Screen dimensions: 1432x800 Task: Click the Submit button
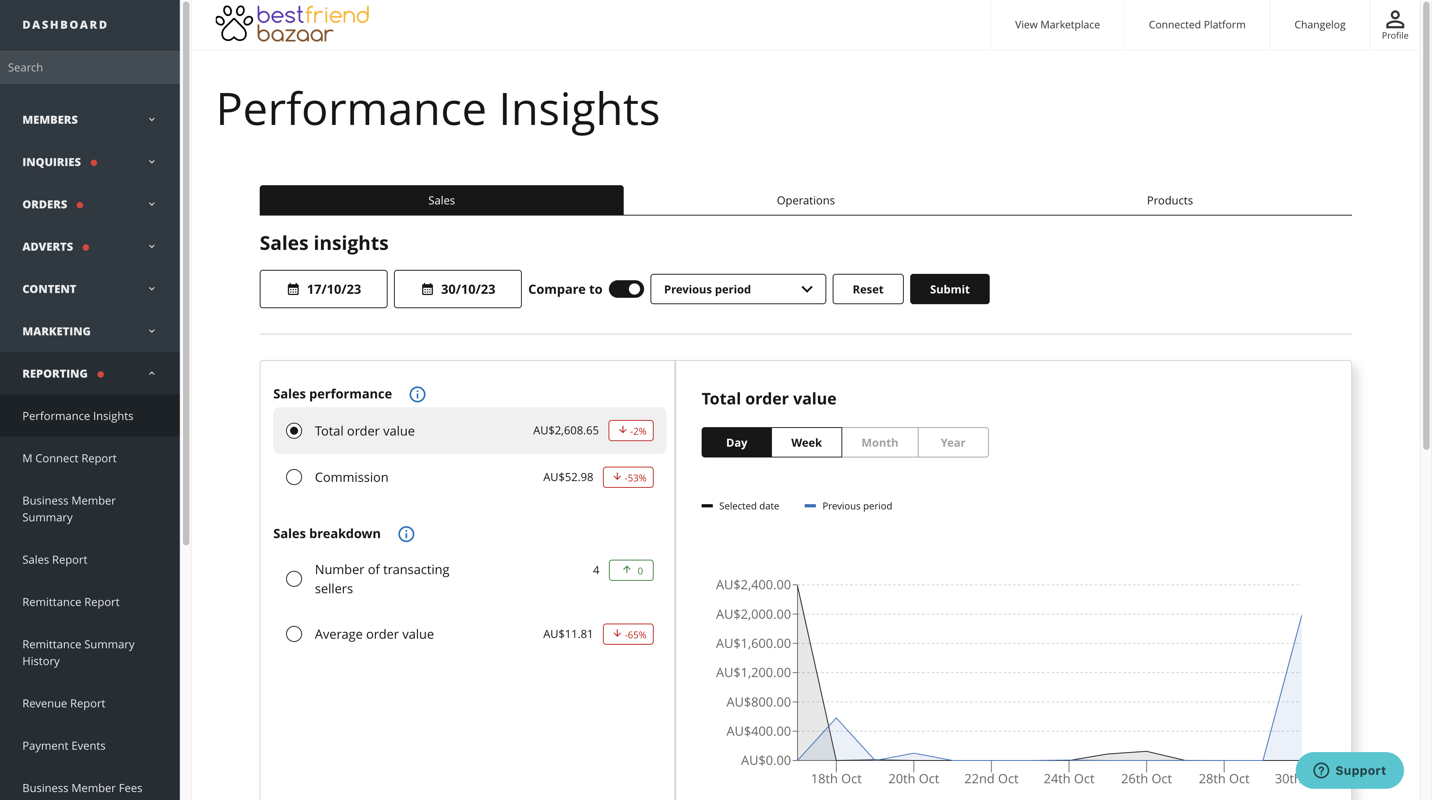tap(949, 288)
